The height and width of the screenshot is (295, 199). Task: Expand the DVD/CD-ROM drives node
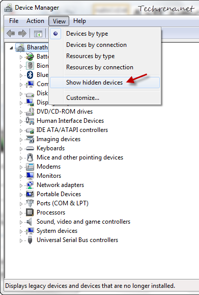(x=21, y=112)
